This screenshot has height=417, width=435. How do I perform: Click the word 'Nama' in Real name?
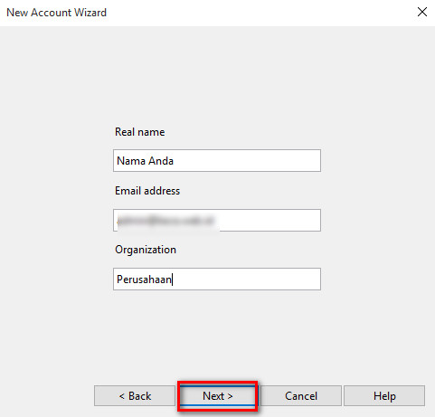tap(131, 161)
